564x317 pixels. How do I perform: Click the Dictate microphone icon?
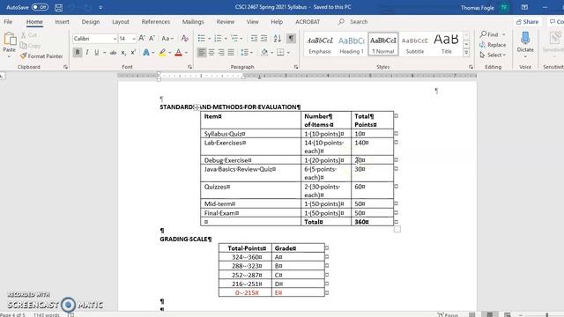pos(525,38)
